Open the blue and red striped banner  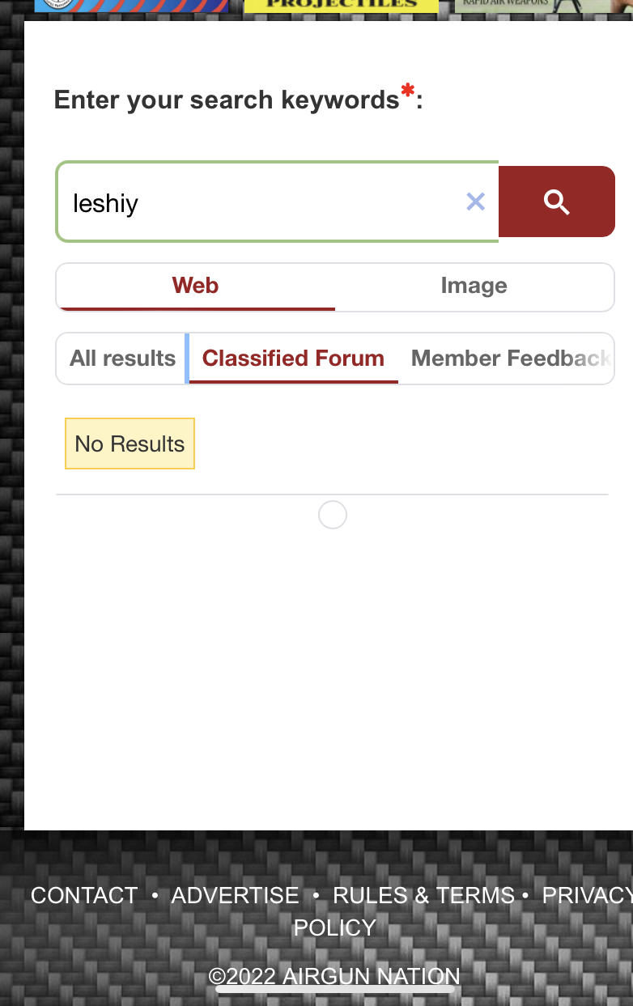click(x=131, y=6)
